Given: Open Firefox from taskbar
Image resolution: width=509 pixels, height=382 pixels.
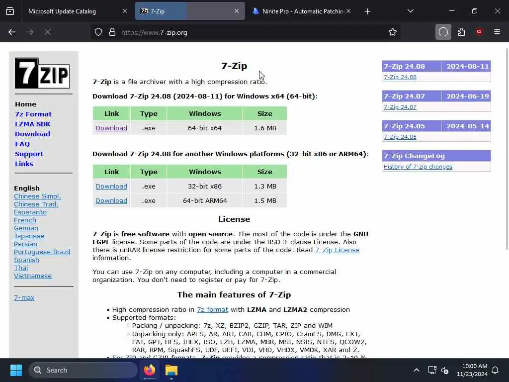Looking at the screenshot, I should 150,370.
